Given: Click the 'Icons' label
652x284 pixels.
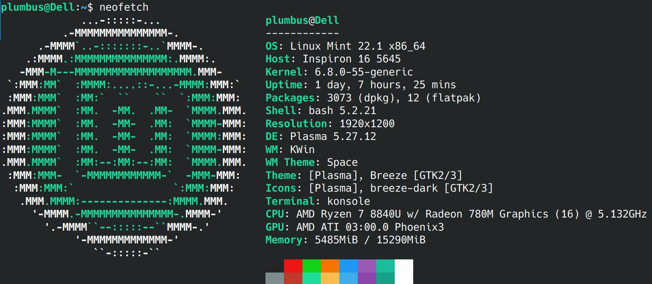Looking at the screenshot, I should click(281, 188).
